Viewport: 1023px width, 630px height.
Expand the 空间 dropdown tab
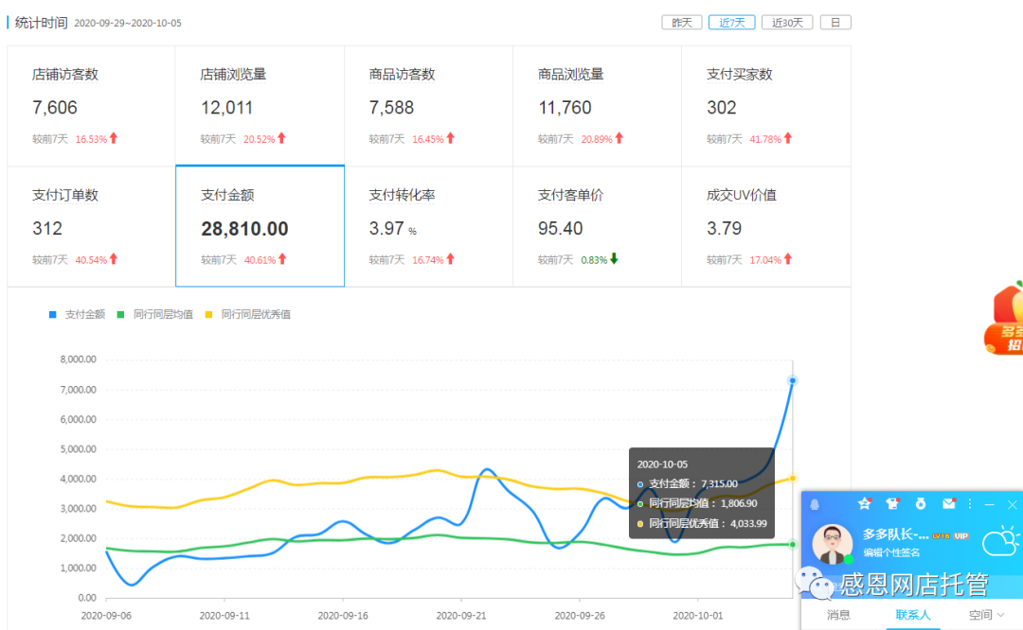(x=985, y=614)
